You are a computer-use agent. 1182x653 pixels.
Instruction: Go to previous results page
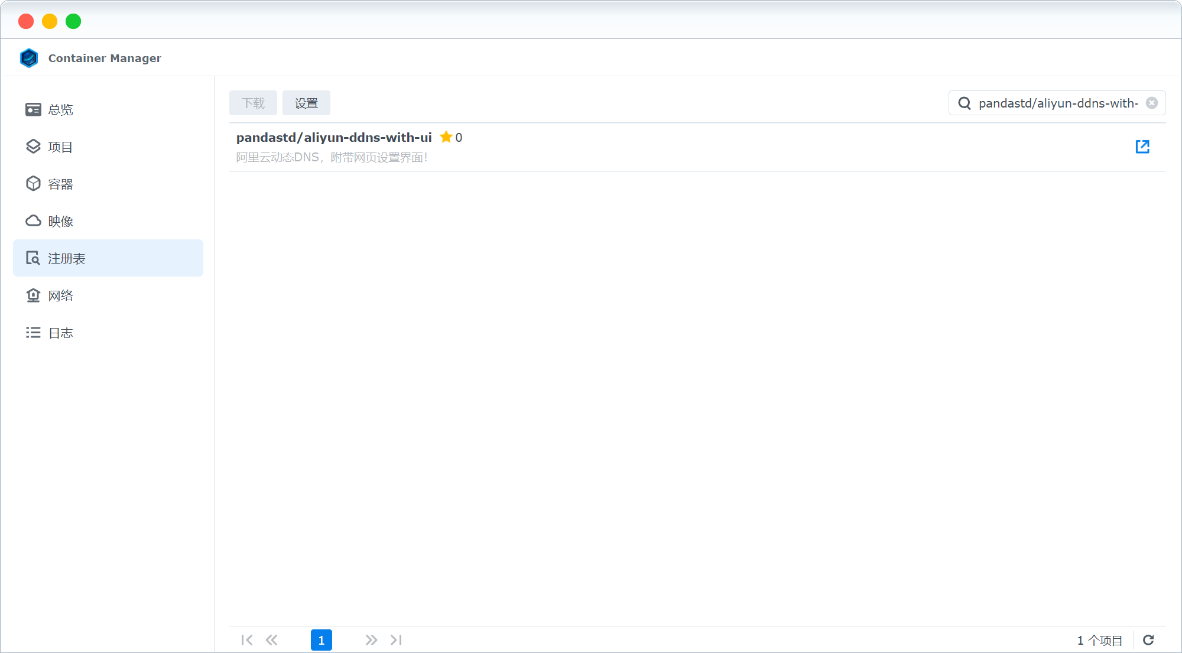coord(271,640)
